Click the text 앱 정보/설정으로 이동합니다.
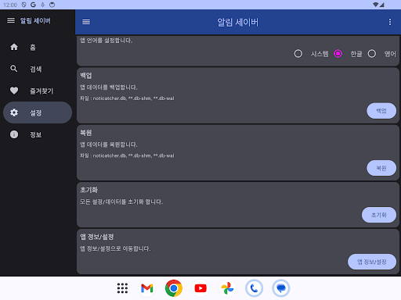The width and height of the screenshot is (401, 300). pyautogui.click(x=115, y=248)
